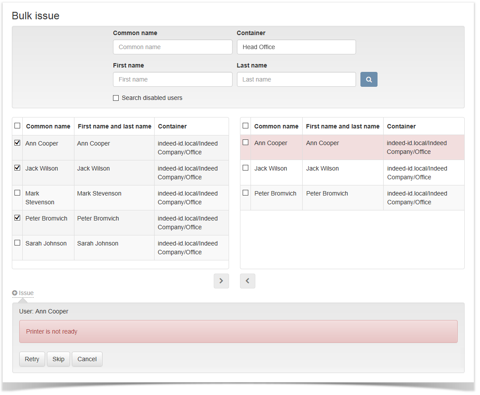Screen dimensions: 480x395
Task: Focus the Last name input
Action: pos(296,79)
